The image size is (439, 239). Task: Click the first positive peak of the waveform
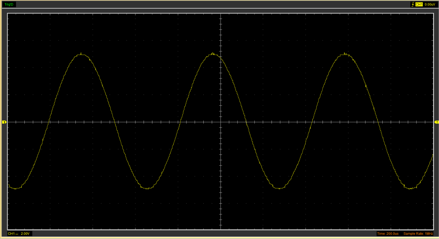81,55
